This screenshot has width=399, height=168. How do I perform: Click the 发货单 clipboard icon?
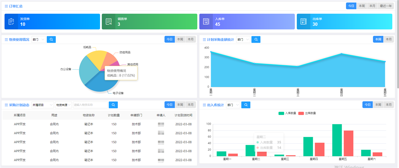pos(11,22)
